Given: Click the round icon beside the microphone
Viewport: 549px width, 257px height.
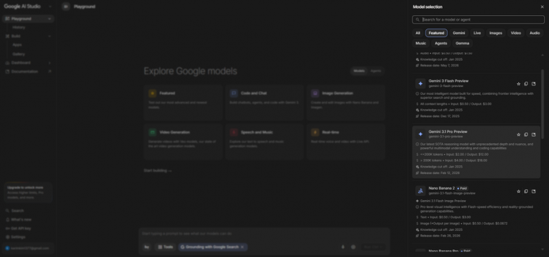Looking at the screenshot, I should 353,247.
